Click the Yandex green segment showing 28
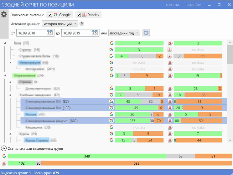Screen dimensions: 233x175 (x=196, y=89)
